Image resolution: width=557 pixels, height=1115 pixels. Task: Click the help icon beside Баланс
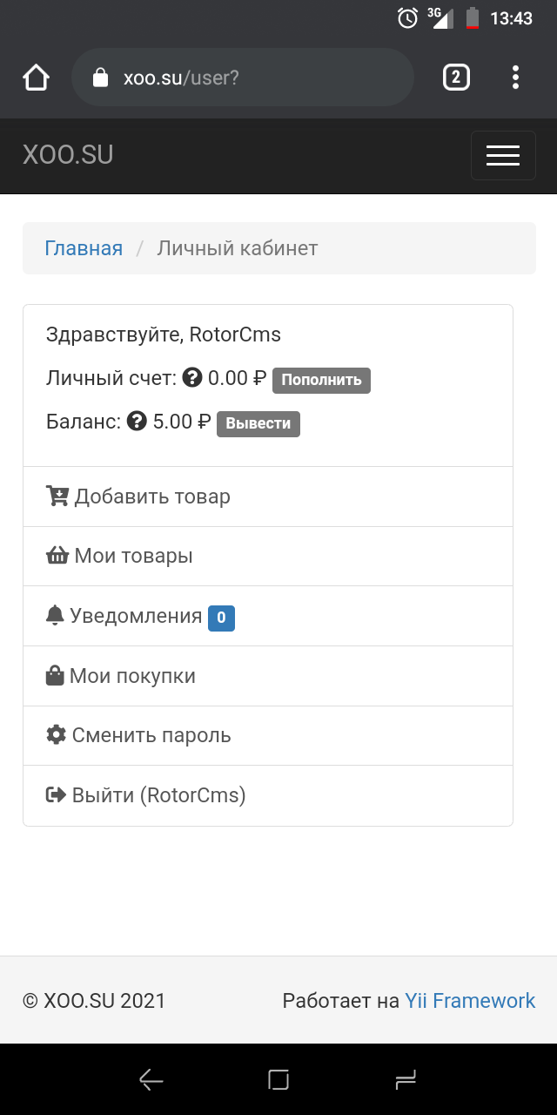click(x=137, y=422)
